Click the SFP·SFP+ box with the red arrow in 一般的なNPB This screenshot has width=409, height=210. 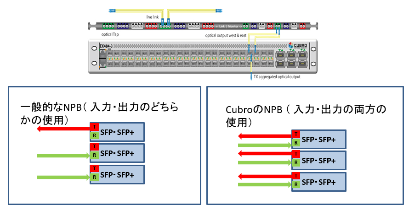coord(117,132)
